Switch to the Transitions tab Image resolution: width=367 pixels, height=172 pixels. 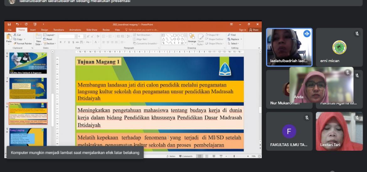pos(59,30)
